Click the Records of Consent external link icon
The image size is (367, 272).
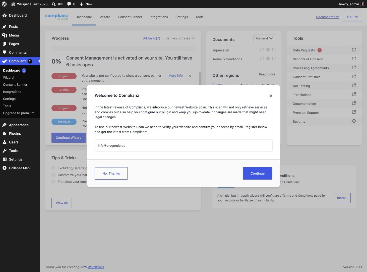[x=354, y=59]
